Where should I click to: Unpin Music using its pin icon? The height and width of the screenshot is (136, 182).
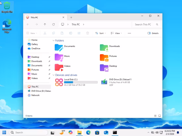[49, 74]
